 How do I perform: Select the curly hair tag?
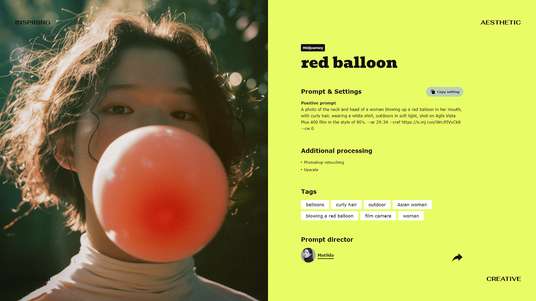point(346,205)
